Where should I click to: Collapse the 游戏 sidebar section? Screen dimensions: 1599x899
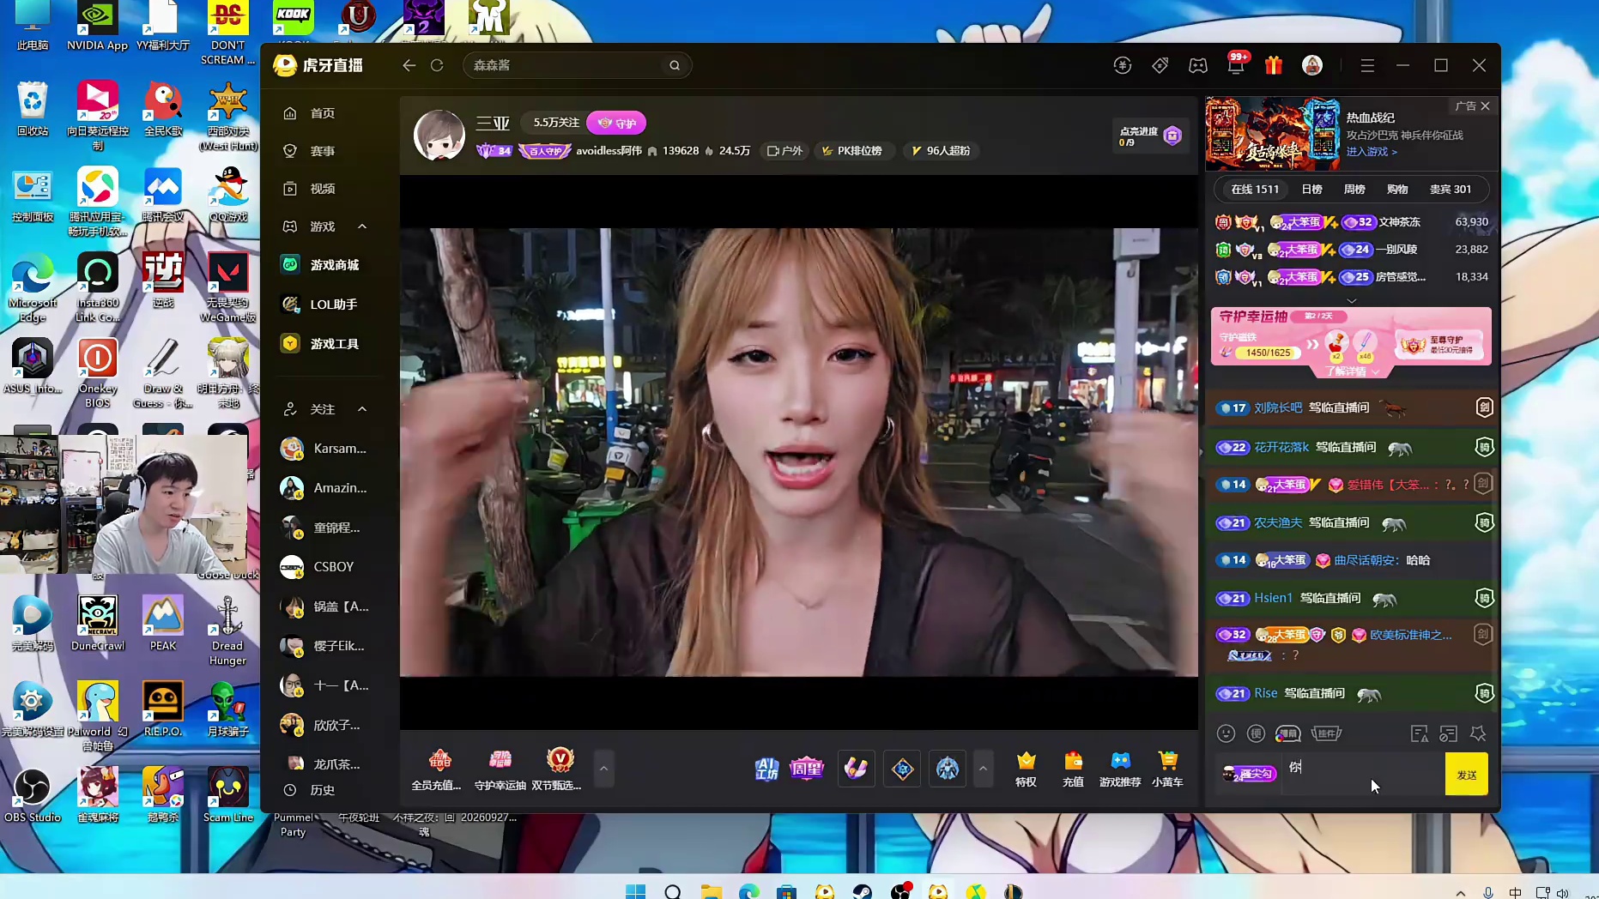pos(362,226)
